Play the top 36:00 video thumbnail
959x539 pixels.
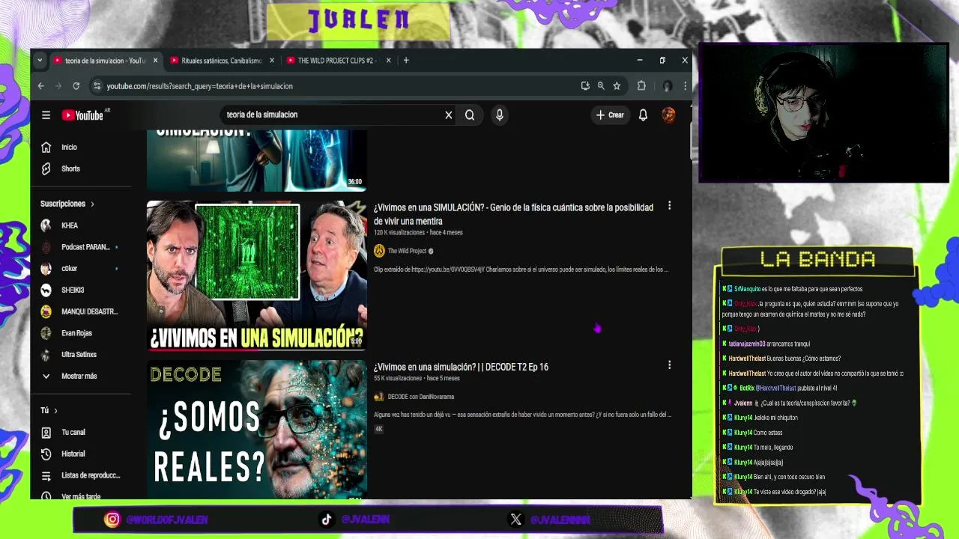pyautogui.click(x=257, y=160)
